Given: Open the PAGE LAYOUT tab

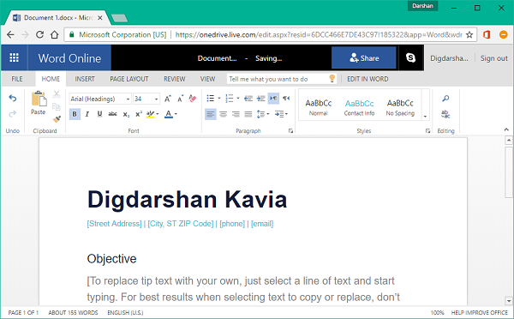Looking at the screenshot, I should tap(129, 79).
